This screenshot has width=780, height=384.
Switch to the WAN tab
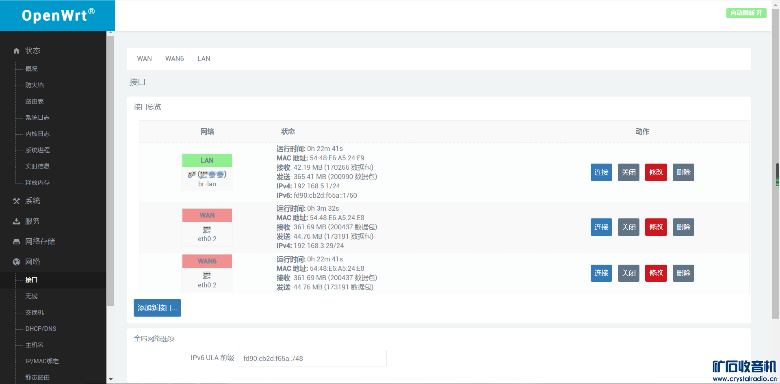coord(144,58)
